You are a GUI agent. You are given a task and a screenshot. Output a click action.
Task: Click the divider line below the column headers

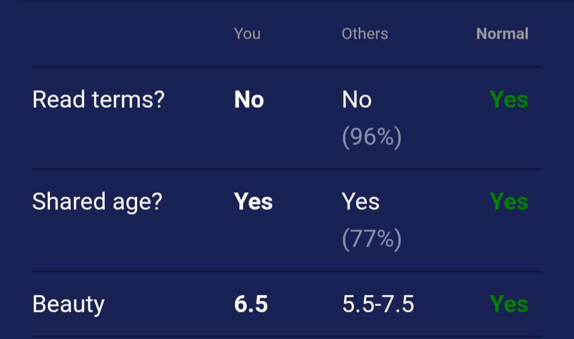point(287,67)
